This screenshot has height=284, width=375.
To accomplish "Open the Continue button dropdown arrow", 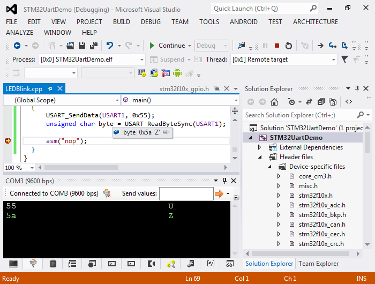I will point(190,46).
